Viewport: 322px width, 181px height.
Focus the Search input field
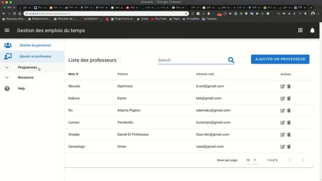pos(192,60)
